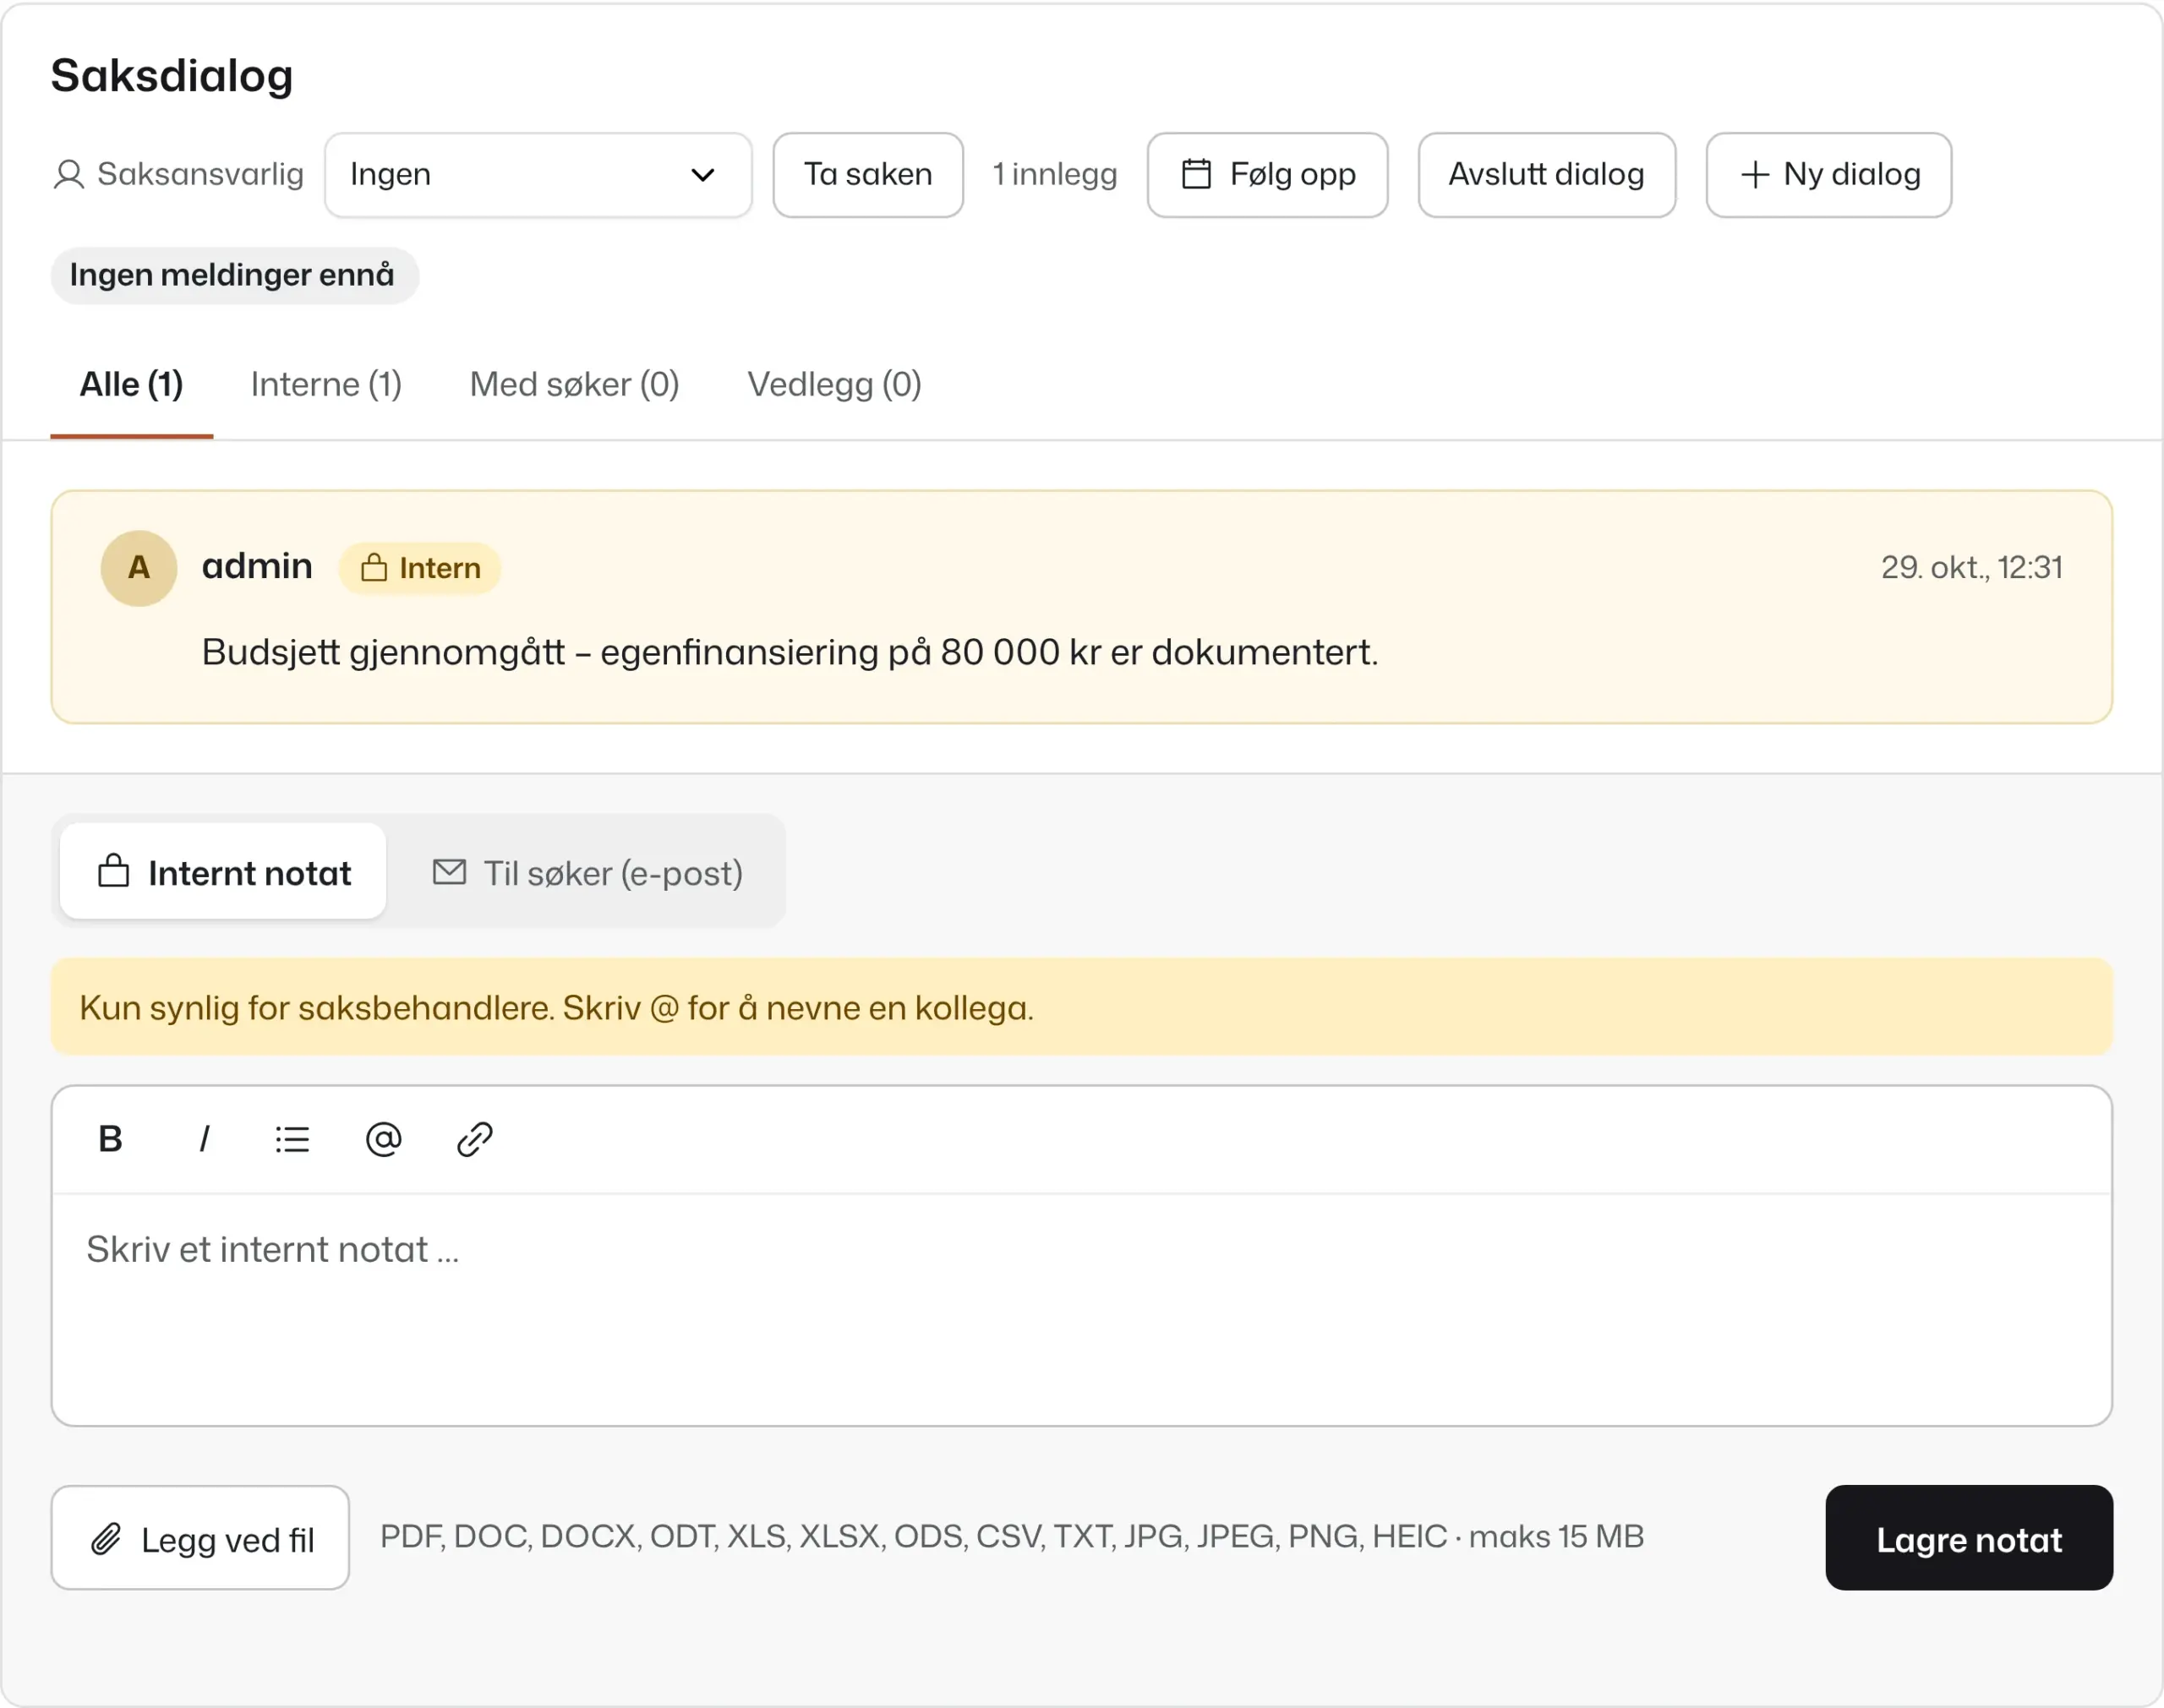Click the admin avatar circle
The image size is (2164, 1708).
click(x=139, y=568)
